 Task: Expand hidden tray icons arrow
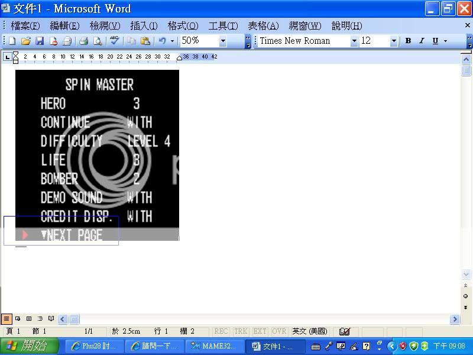(391, 346)
